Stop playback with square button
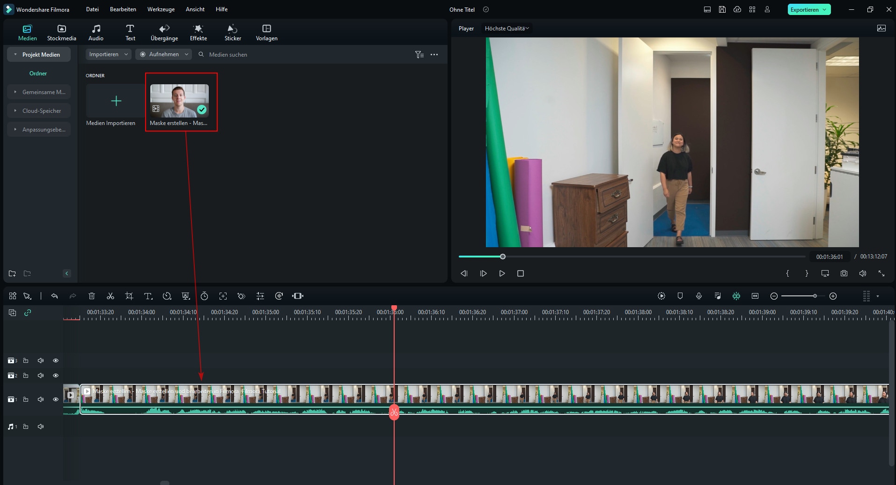 click(520, 273)
